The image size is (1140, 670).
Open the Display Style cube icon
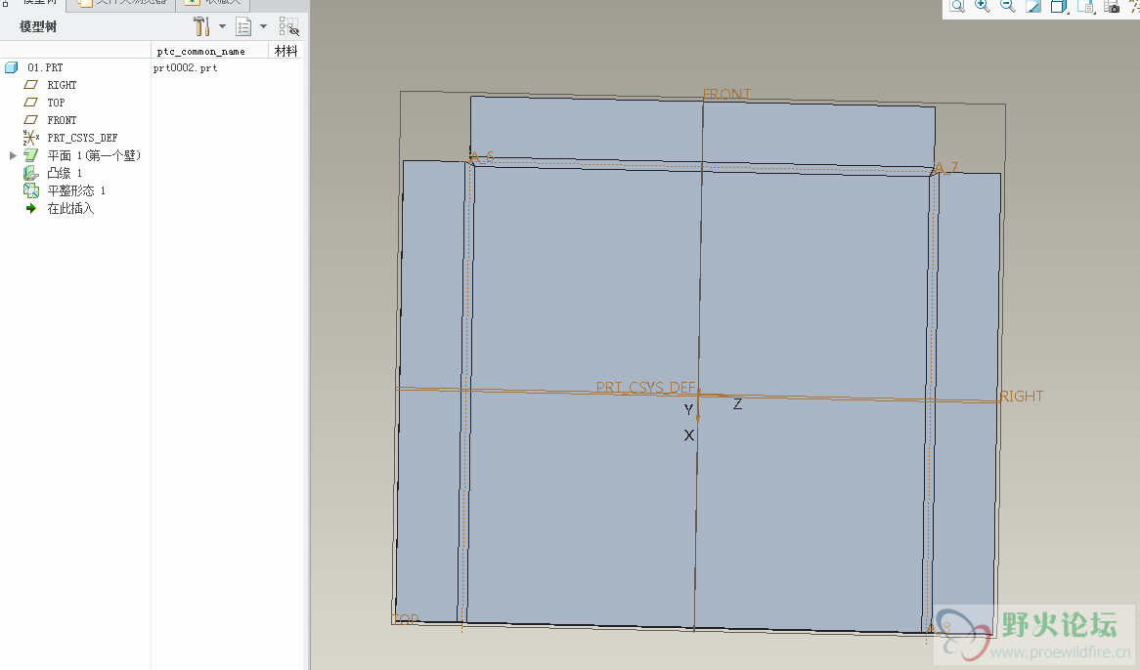[x=1059, y=7]
